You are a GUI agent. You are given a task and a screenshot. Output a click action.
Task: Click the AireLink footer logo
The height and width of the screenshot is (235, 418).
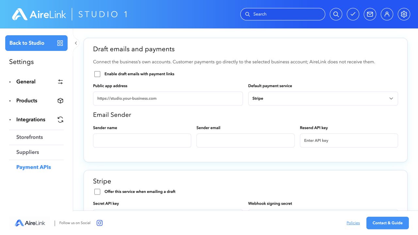pos(30,223)
